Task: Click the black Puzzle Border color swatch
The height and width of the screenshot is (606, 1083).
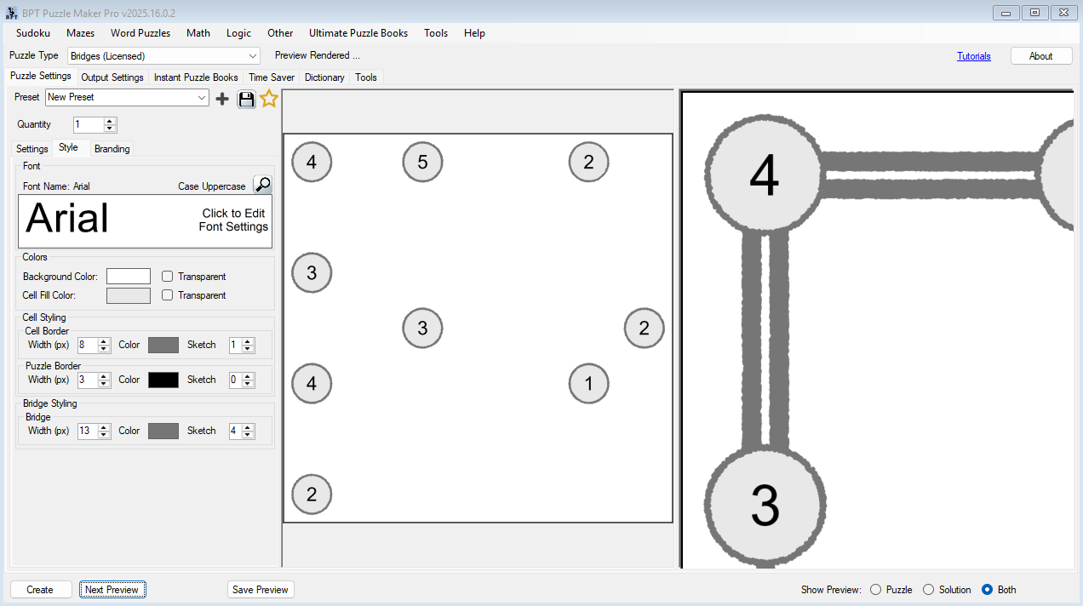Action: (163, 380)
